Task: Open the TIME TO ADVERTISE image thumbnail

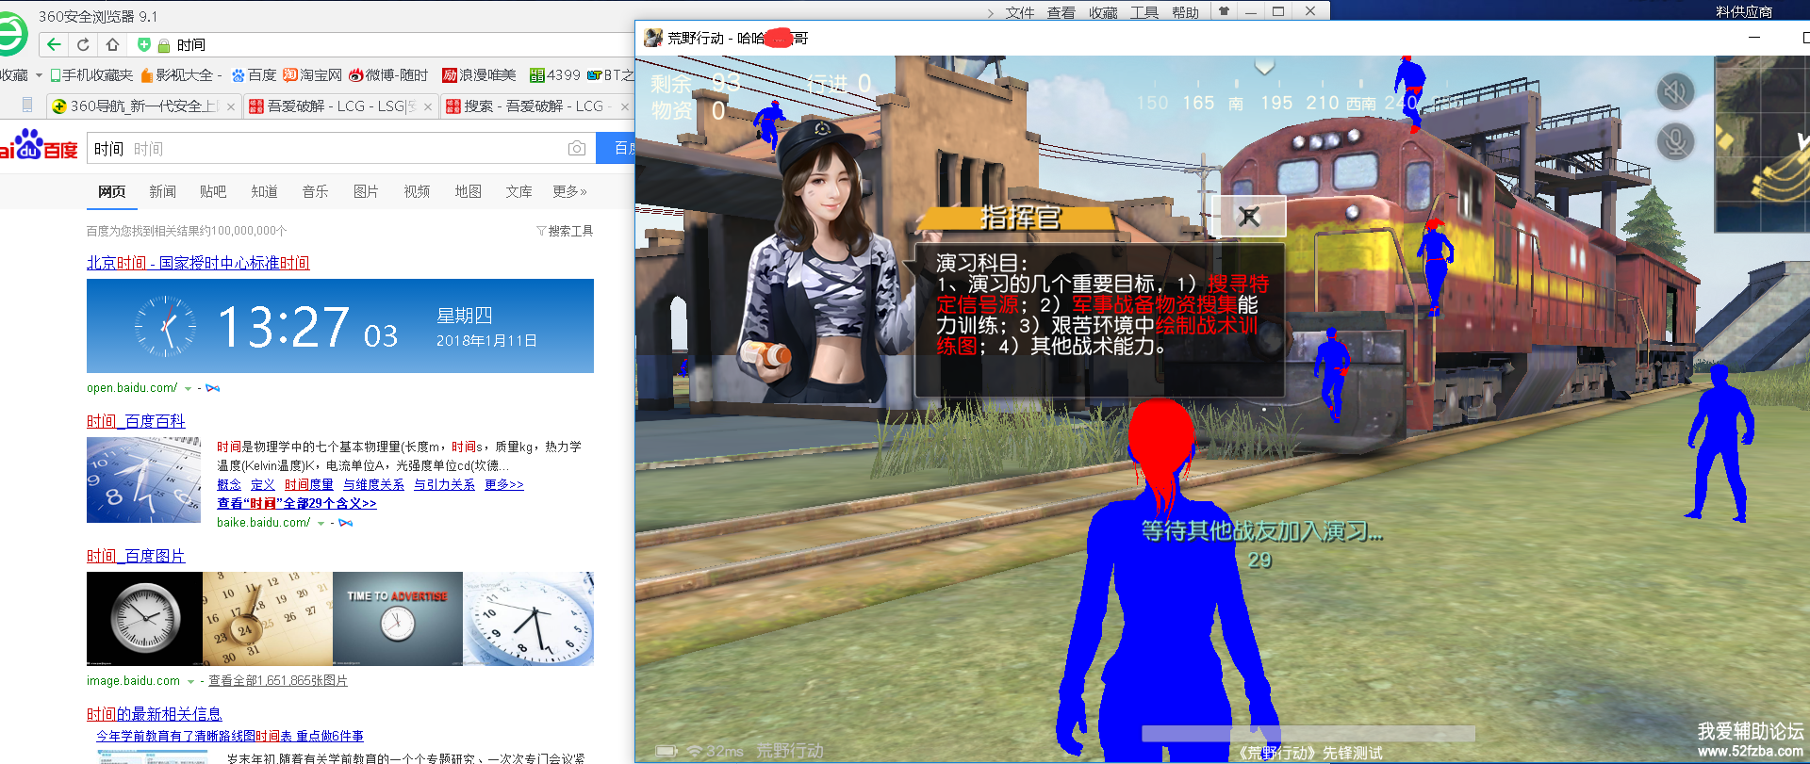Action: tap(398, 619)
